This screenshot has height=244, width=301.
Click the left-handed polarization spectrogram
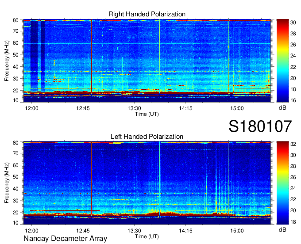point(147,183)
